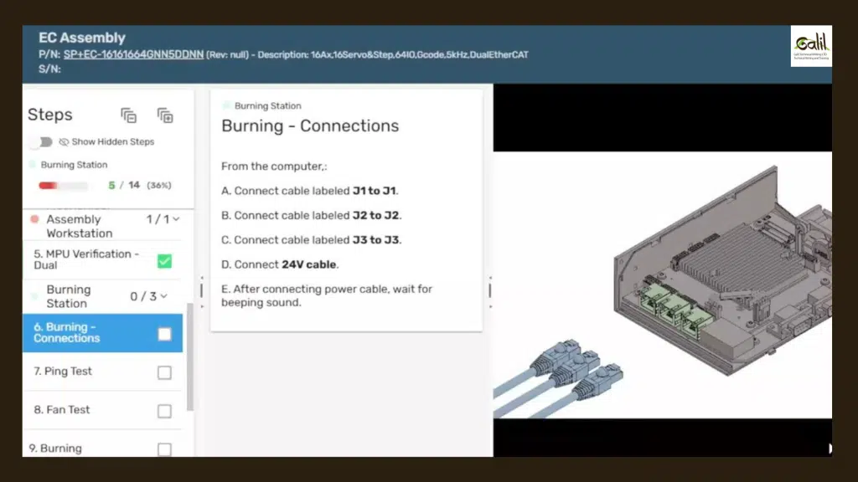Click right panel splitter handle near image
Screen dimensions: 858x482
click(489, 290)
